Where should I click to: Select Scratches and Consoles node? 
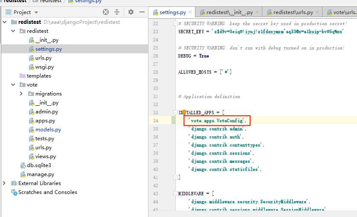[x=48, y=192]
